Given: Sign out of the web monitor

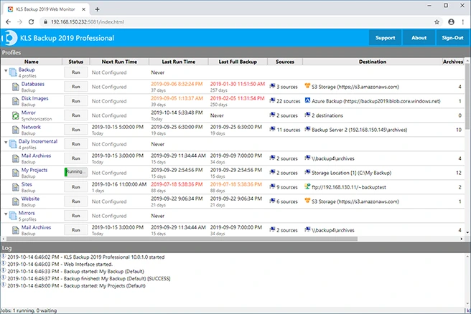Looking at the screenshot, I should (x=452, y=38).
